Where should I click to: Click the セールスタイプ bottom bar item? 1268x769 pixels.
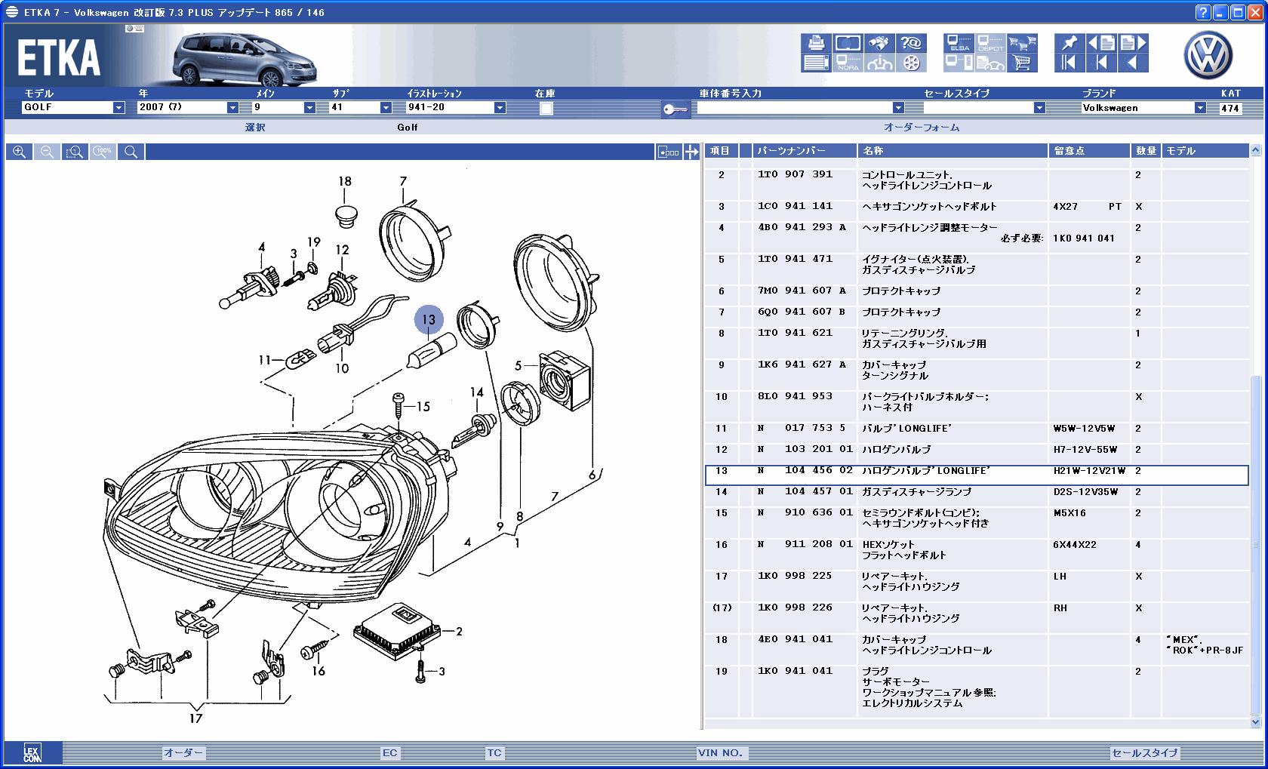click(x=1144, y=752)
